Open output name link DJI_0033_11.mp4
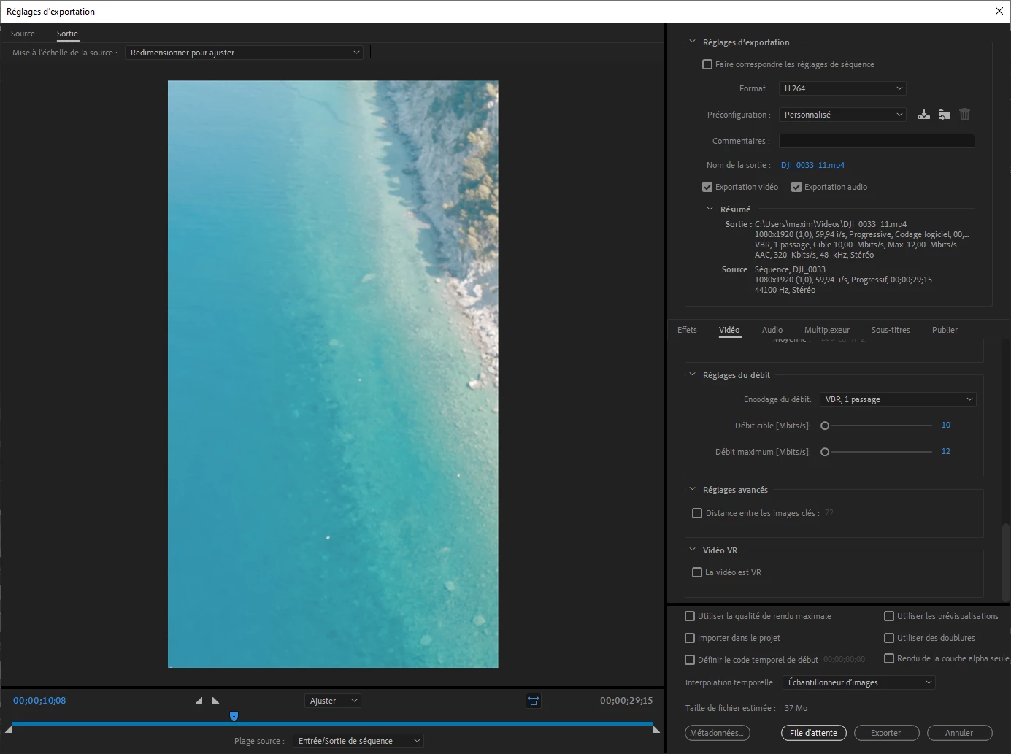The image size is (1011, 754). coord(812,165)
